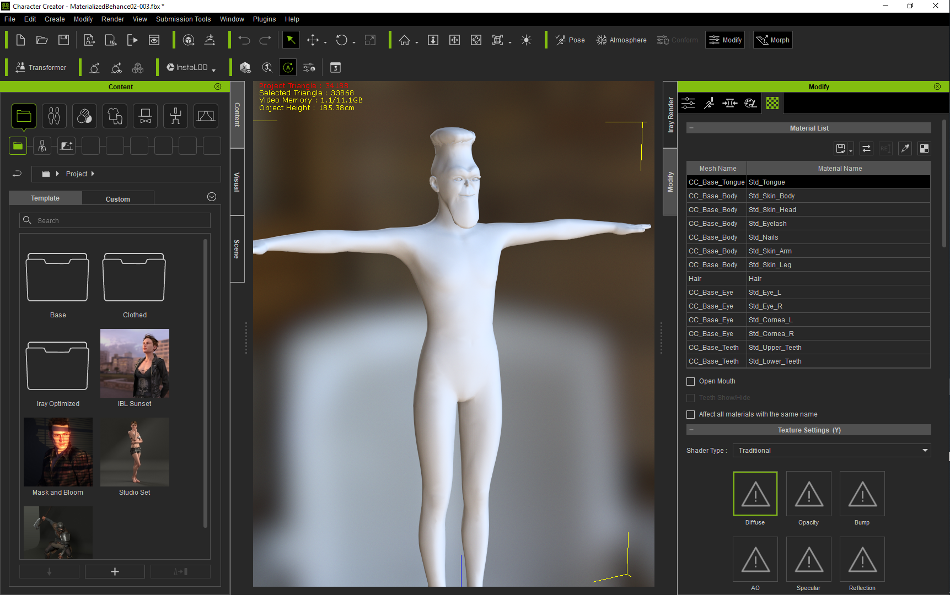The image size is (950, 595).
Task: Expand the Project path arrow
Action: 93,174
